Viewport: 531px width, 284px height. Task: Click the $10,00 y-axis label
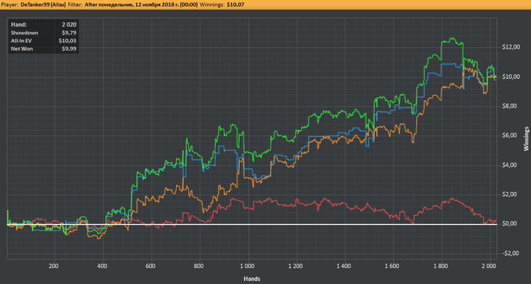point(511,77)
